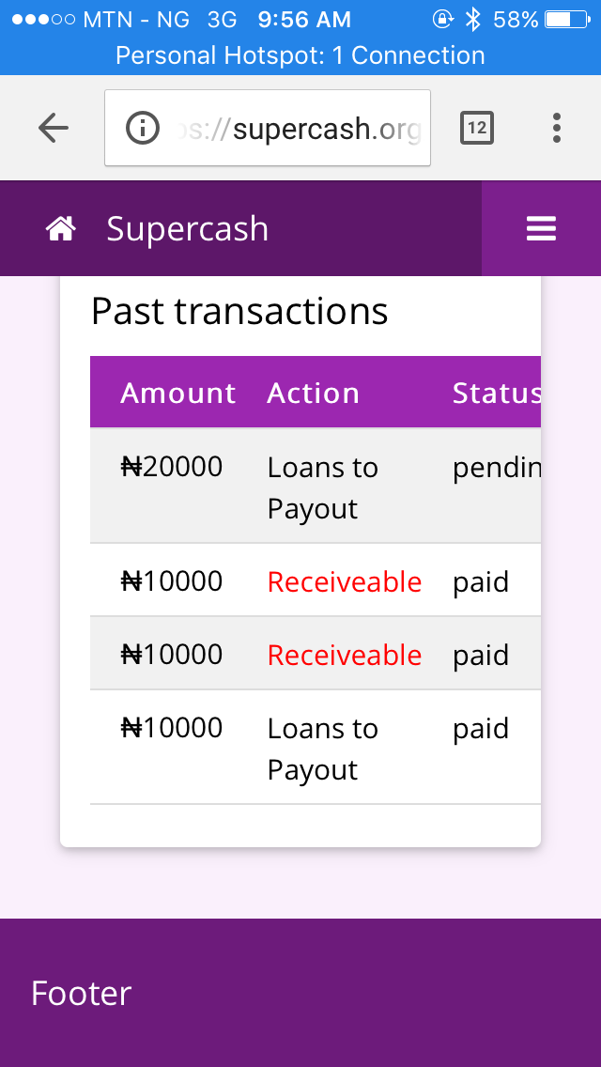Tap the browser back arrow

54,127
